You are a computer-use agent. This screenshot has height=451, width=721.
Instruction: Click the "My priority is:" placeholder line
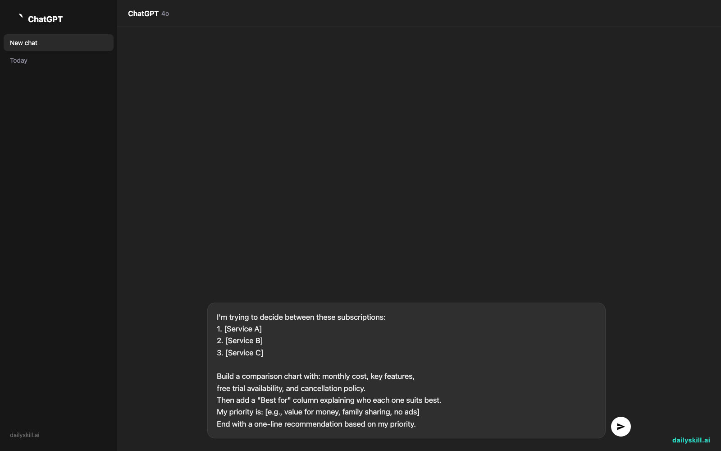[318, 412]
